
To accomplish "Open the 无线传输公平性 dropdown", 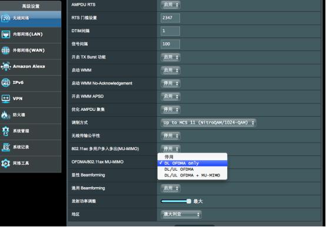I will [x=171, y=135].
